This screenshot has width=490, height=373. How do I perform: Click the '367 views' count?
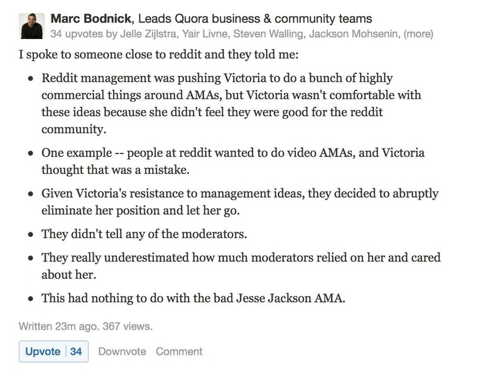tap(128, 326)
